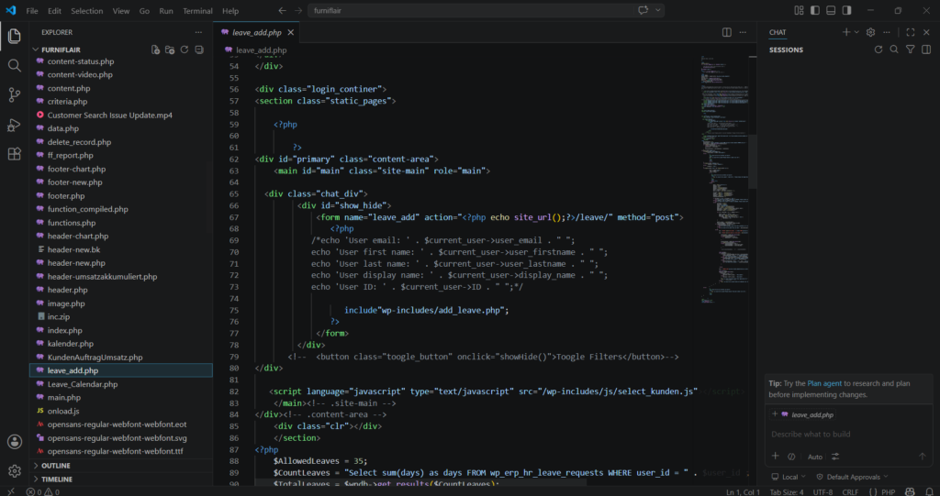Select the CHAT panel tab
Screen dimensions: 940x496
tap(778, 32)
